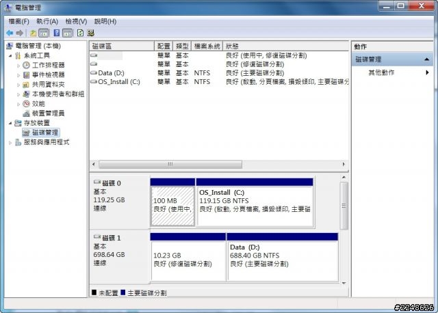
Task: Toggle the show/hide console tree icon
Action: tap(44, 33)
